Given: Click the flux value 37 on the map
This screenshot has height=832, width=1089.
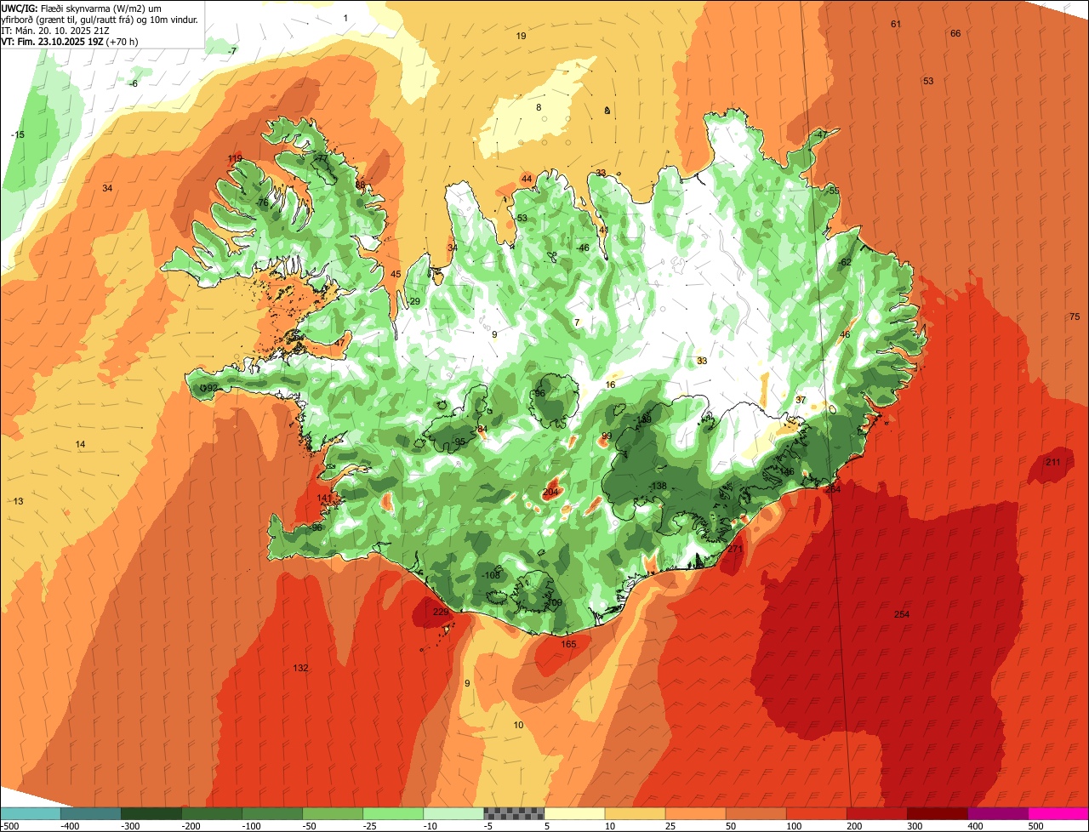Looking at the screenshot, I should [x=801, y=400].
